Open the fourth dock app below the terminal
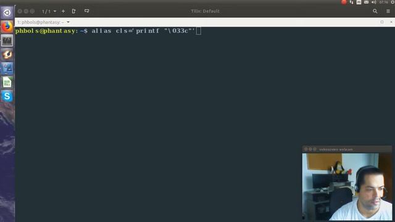Viewport: 395px width, 222px height. [7, 54]
